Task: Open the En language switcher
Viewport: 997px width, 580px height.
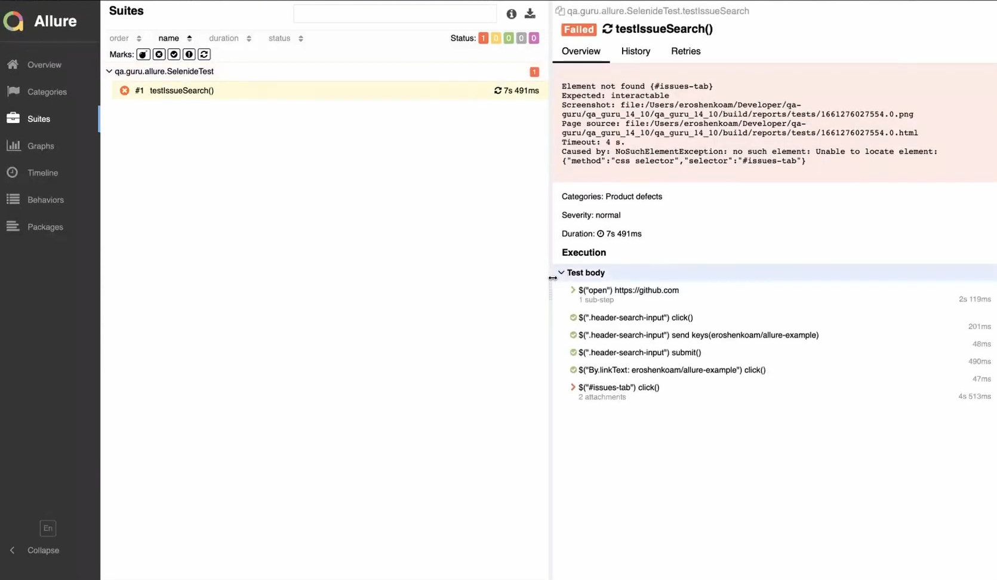Action: 48,528
